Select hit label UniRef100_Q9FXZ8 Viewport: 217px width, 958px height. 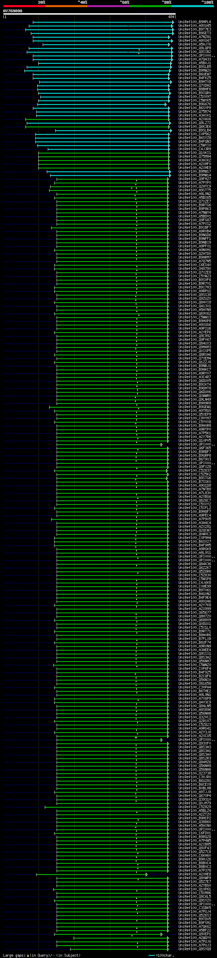point(195,467)
